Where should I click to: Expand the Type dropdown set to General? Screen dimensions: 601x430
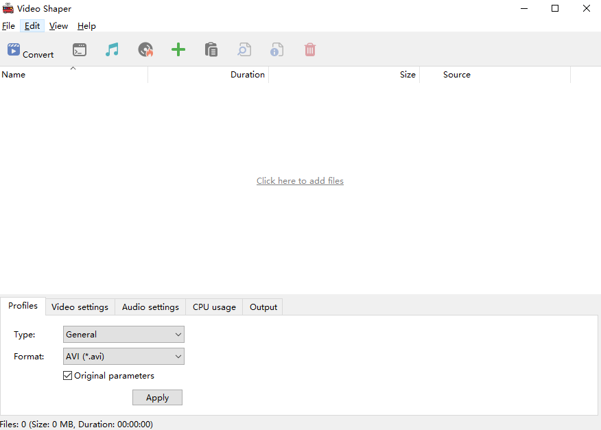click(123, 334)
